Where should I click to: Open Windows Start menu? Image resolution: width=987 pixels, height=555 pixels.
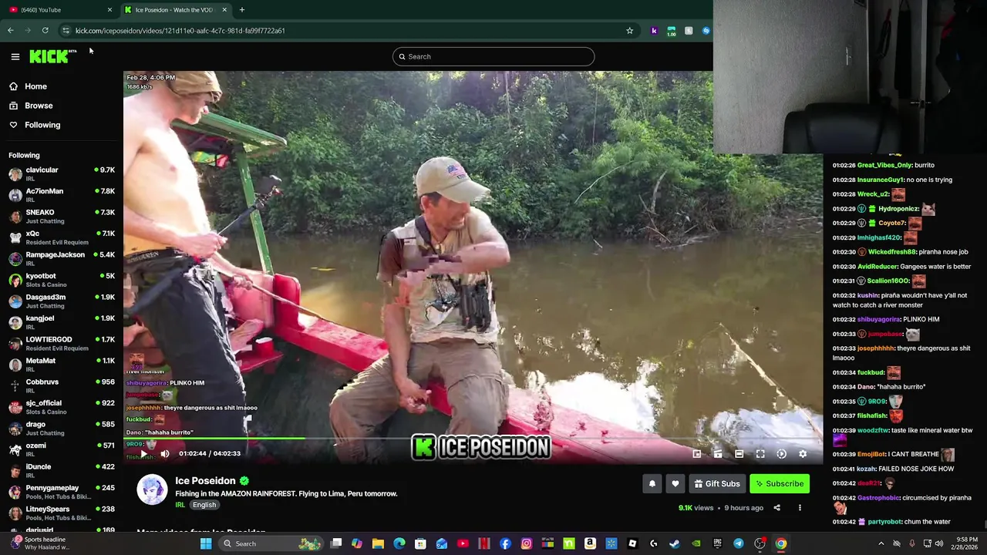[206, 543]
